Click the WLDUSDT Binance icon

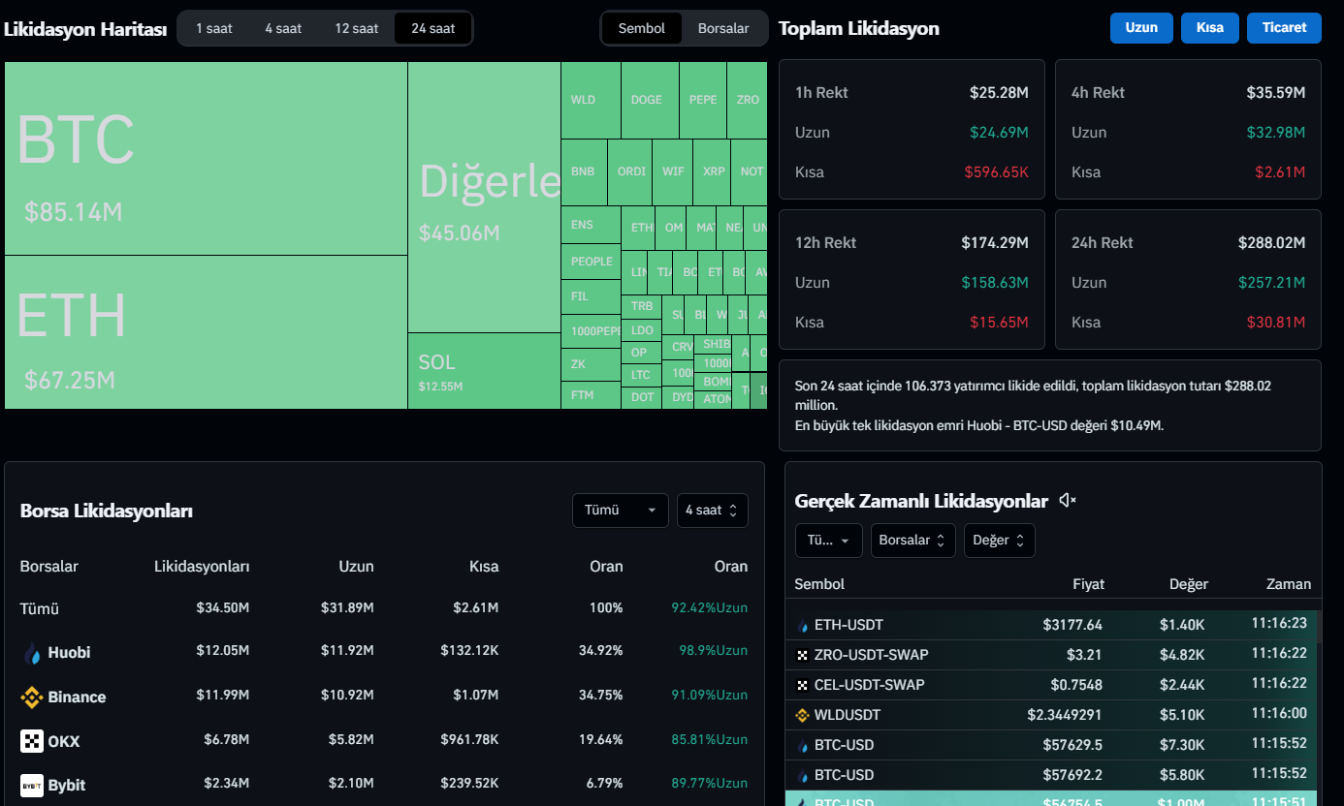tap(802, 715)
